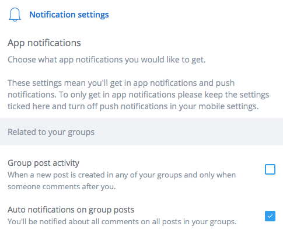This screenshot has height=233, width=283.
Task: Enable the Group post activity checkbox
Action: (x=270, y=169)
